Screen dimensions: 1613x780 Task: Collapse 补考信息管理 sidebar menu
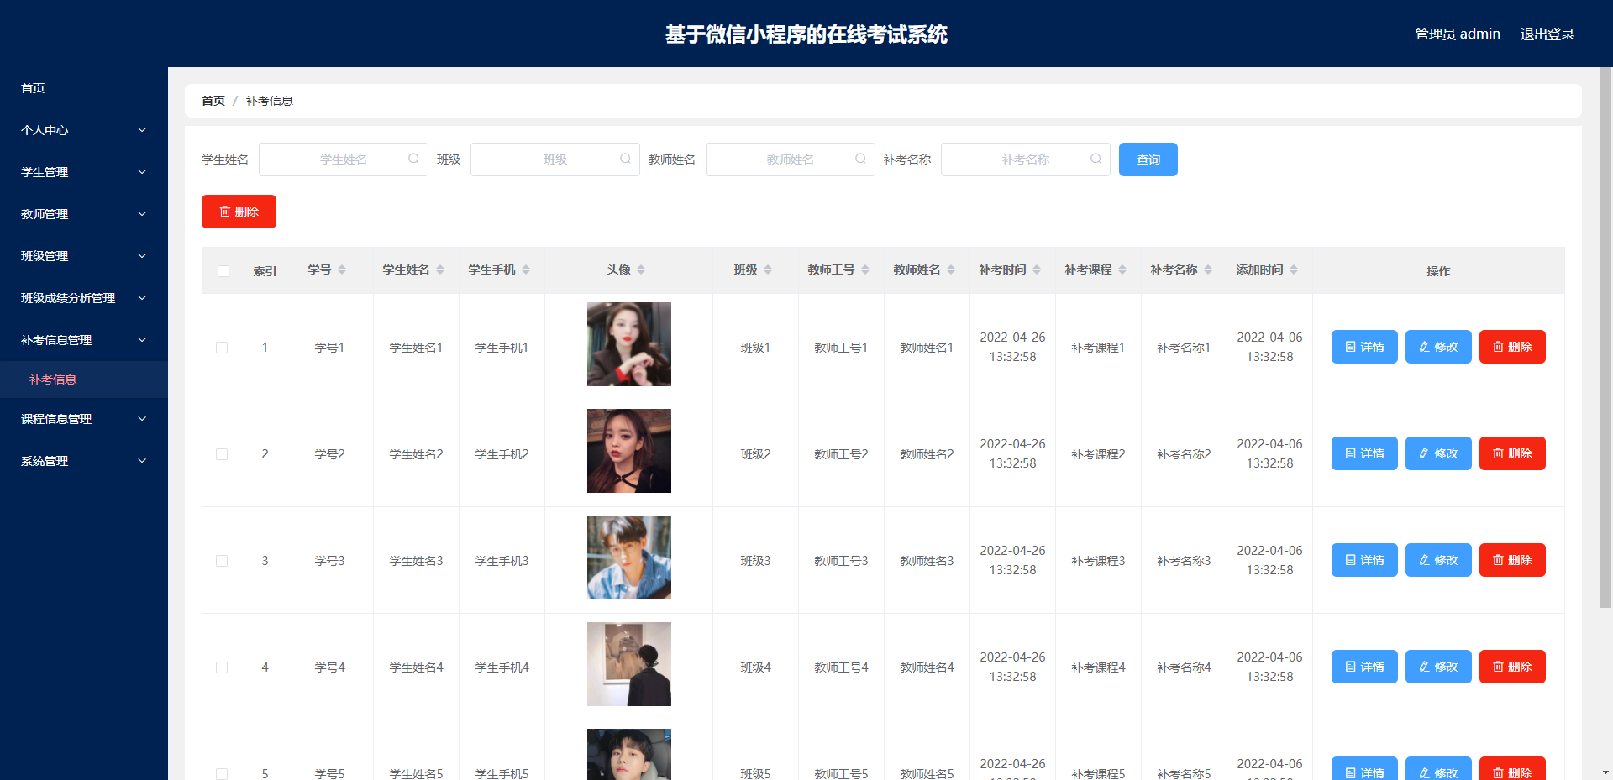pyautogui.click(x=84, y=340)
